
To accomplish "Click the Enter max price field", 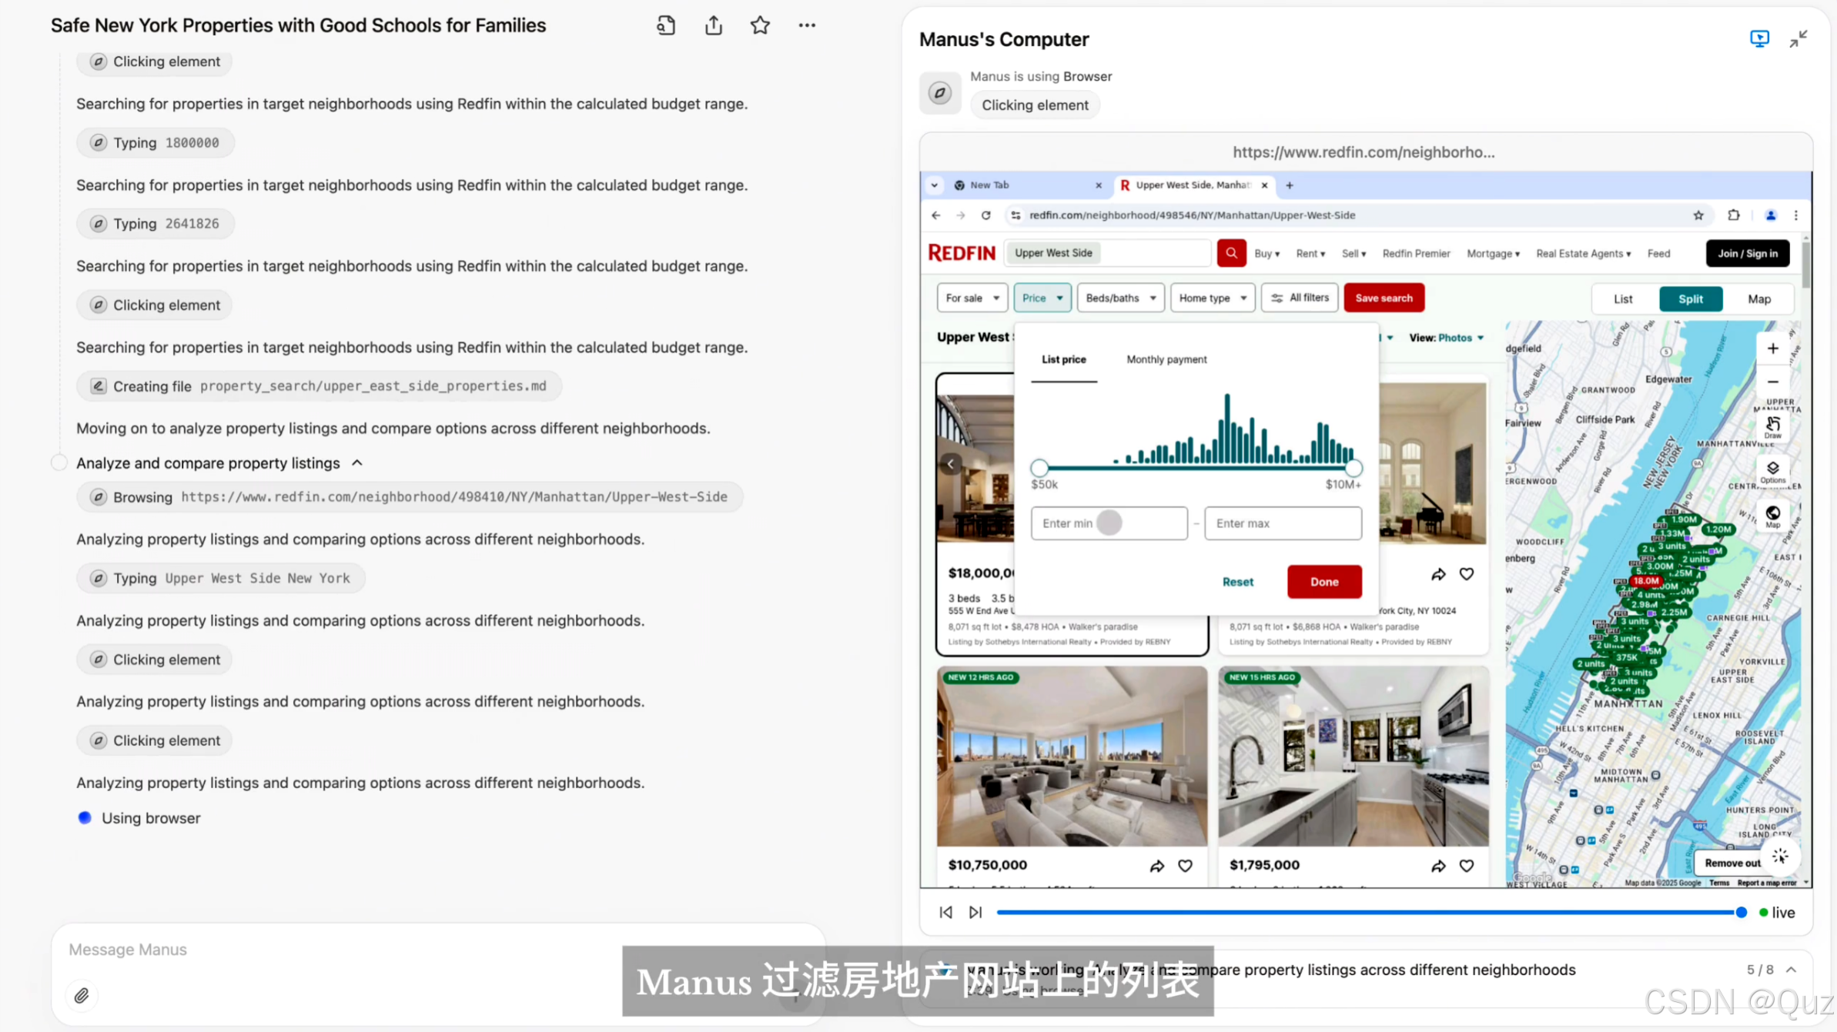I will pos(1282,523).
